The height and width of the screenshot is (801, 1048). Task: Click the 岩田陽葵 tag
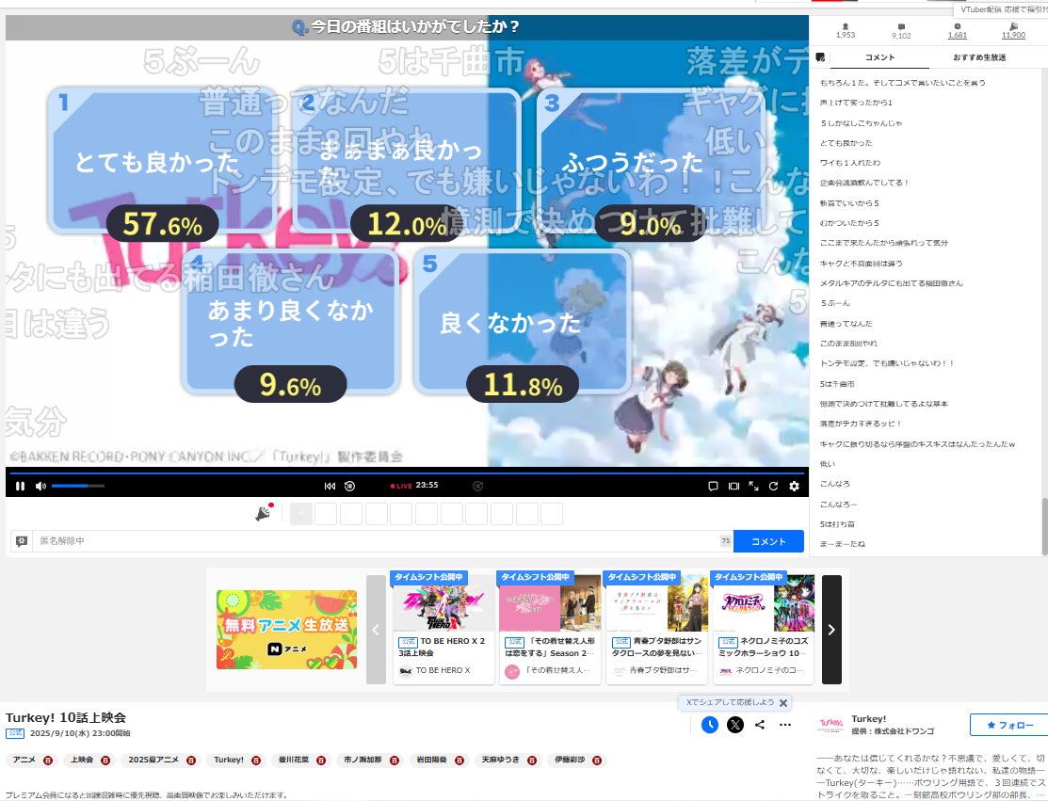(x=432, y=761)
